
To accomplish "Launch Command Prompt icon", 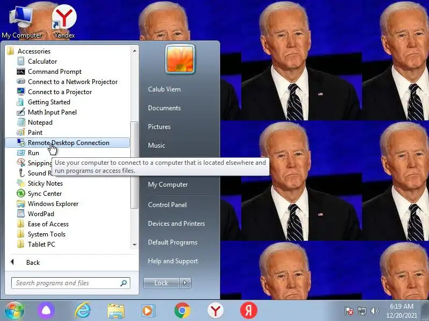I will pyautogui.click(x=21, y=72).
